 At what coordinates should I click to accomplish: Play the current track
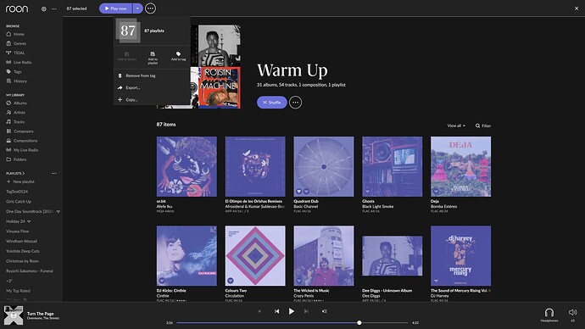pyautogui.click(x=292, y=311)
